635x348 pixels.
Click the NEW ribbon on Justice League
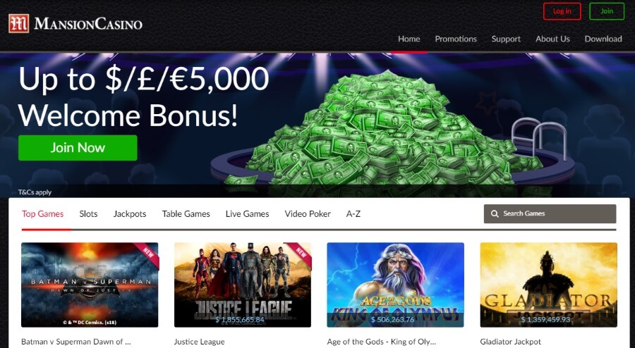(x=301, y=254)
